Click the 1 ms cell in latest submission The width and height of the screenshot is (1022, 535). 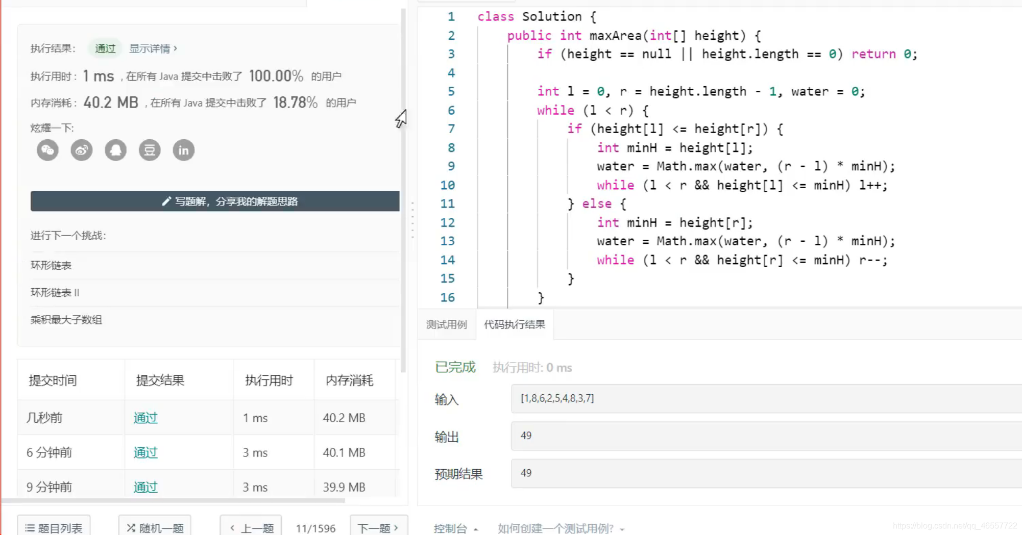coord(255,418)
